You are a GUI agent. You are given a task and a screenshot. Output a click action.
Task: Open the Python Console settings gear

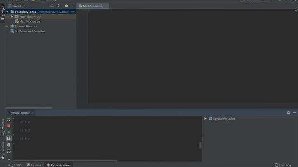tap(288, 113)
